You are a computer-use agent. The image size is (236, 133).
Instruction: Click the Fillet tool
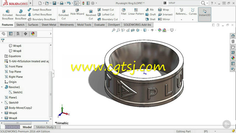124,12
